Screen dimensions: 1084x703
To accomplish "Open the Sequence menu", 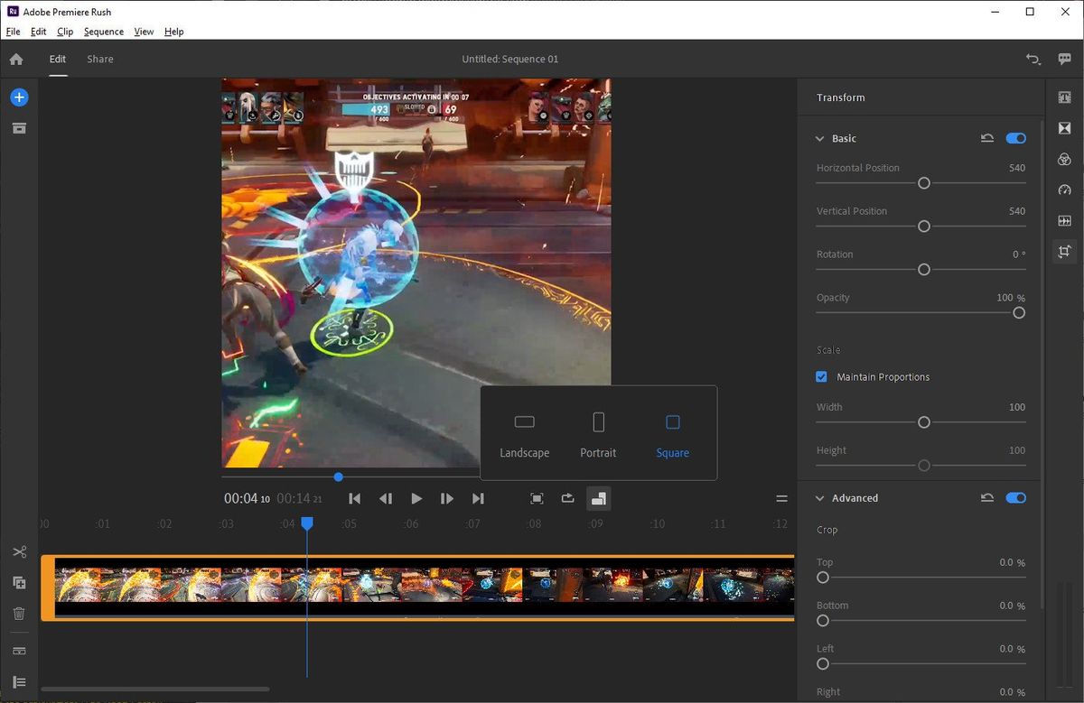I will [103, 31].
